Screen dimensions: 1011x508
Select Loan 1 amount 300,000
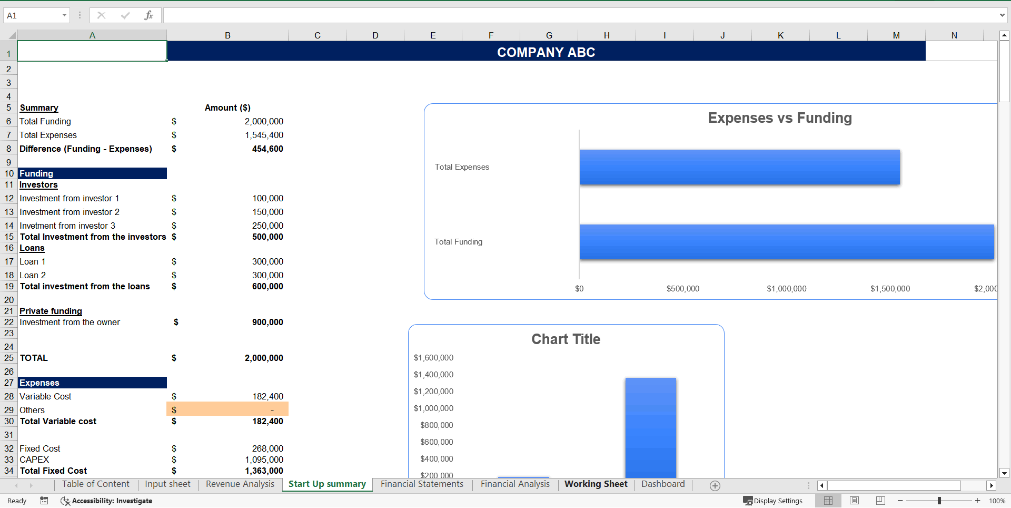(227, 261)
